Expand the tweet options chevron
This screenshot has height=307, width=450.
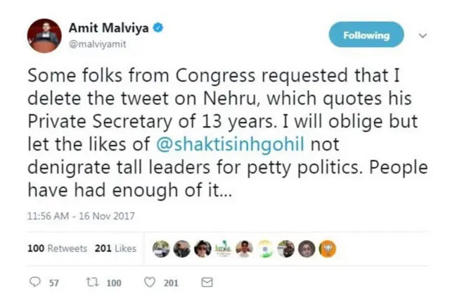[x=423, y=35]
